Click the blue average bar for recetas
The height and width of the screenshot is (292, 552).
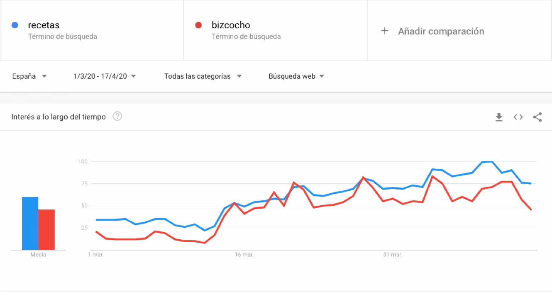[30, 224]
